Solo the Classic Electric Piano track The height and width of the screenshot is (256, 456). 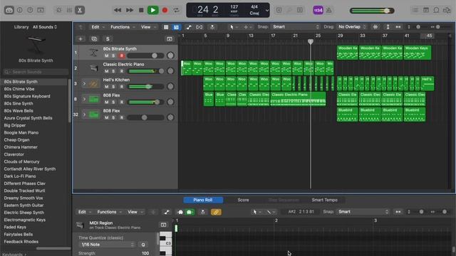click(114, 71)
